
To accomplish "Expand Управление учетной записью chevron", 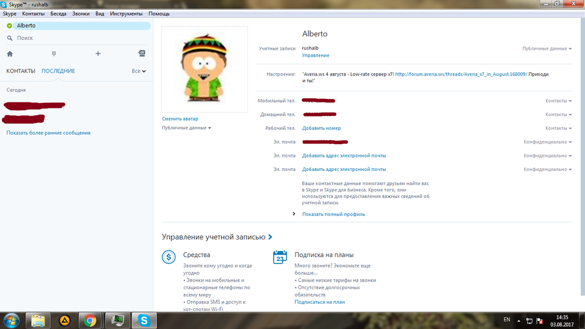I will pos(270,237).
